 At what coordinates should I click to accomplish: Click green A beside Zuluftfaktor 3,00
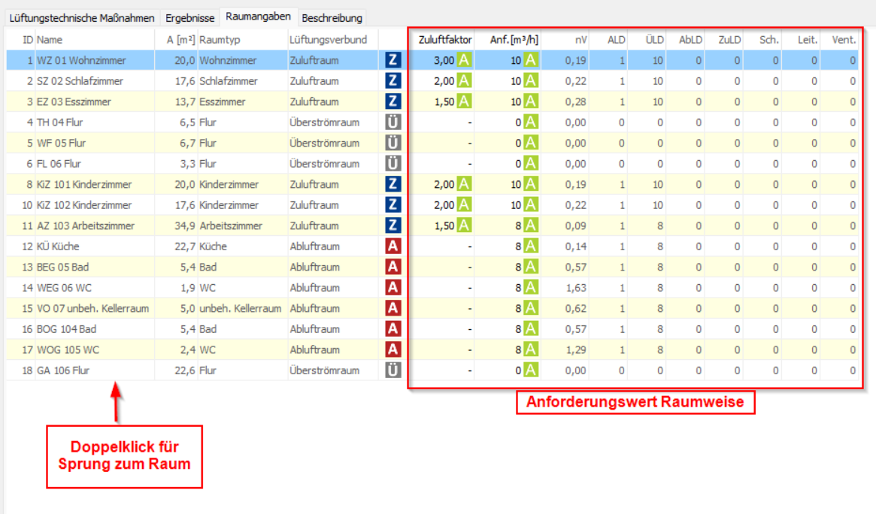click(x=464, y=60)
